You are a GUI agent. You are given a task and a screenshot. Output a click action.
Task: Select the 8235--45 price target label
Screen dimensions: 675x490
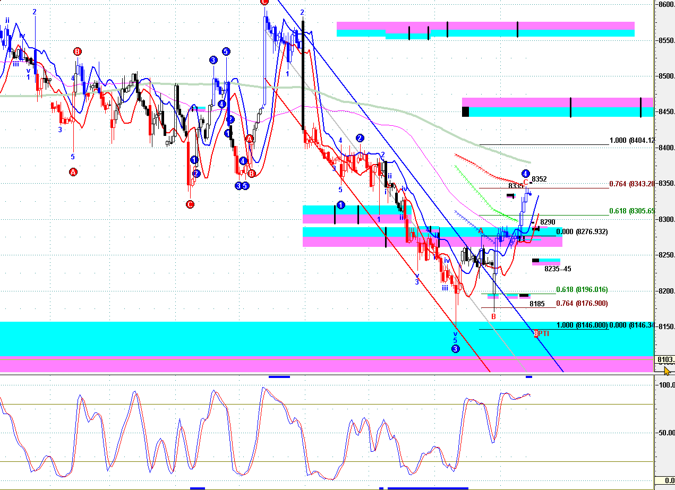coord(558,269)
